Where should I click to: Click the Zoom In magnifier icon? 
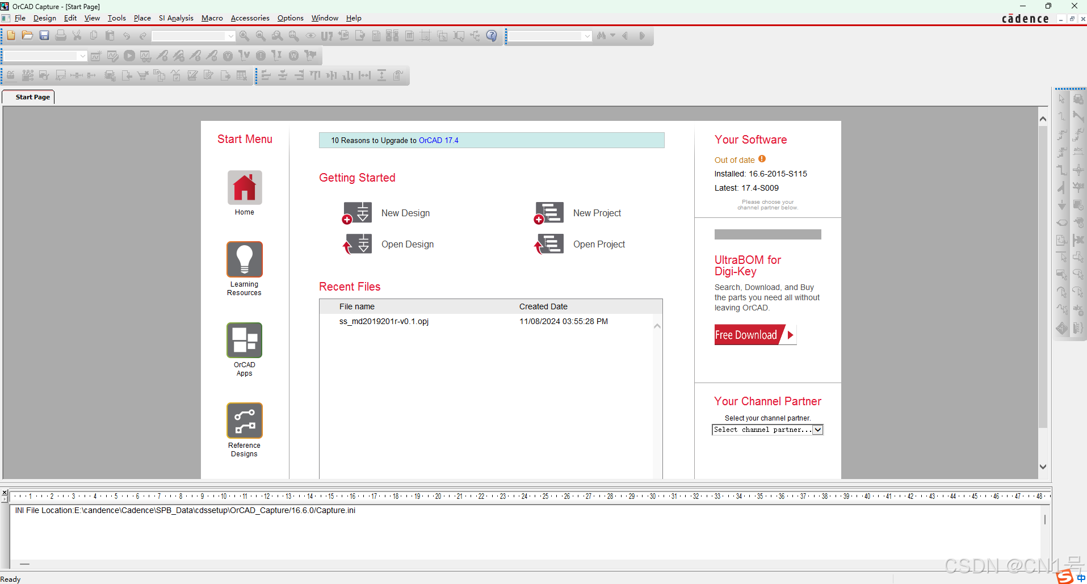[244, 36]
